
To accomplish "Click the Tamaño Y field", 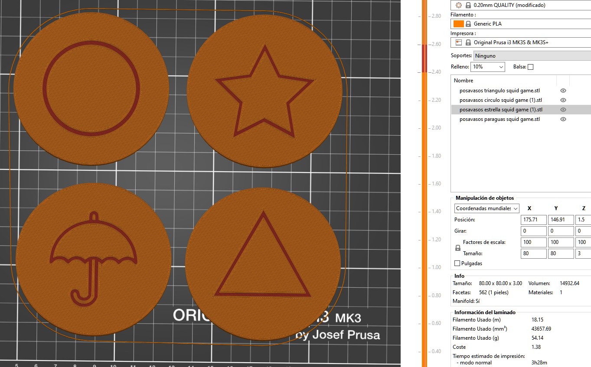I will (x=561, y=254).
